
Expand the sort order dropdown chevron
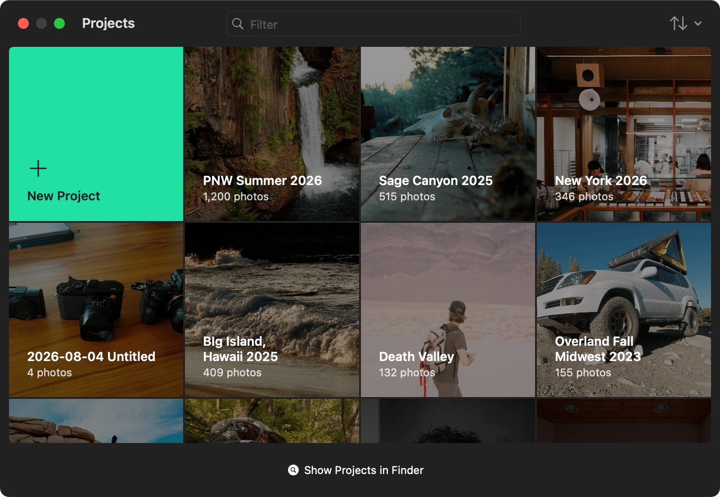click(x=698, y=23)
